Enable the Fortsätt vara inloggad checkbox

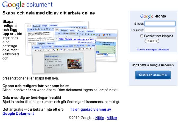[142, 36]
